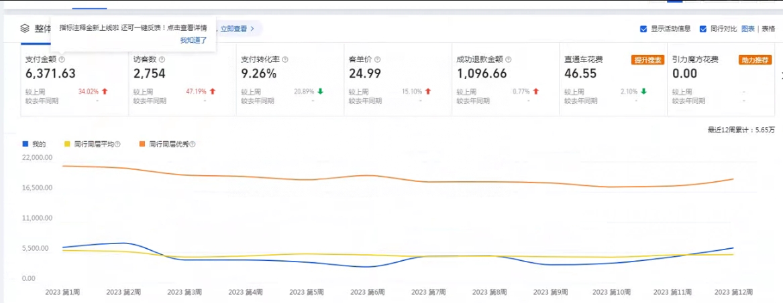The image size is (783, 303).
Task: Click the layers icon beside 整体 heading
Action: [25, 29]
